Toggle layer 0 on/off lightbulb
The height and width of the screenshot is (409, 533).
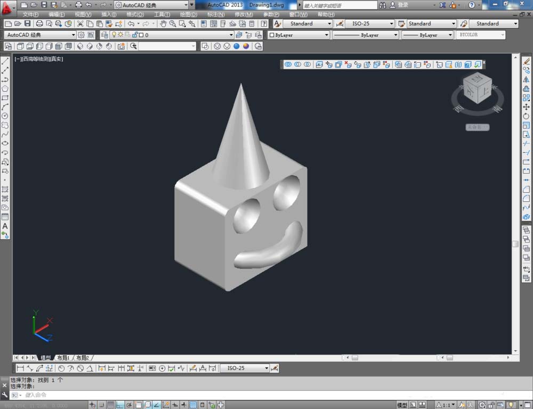(114, 35)
